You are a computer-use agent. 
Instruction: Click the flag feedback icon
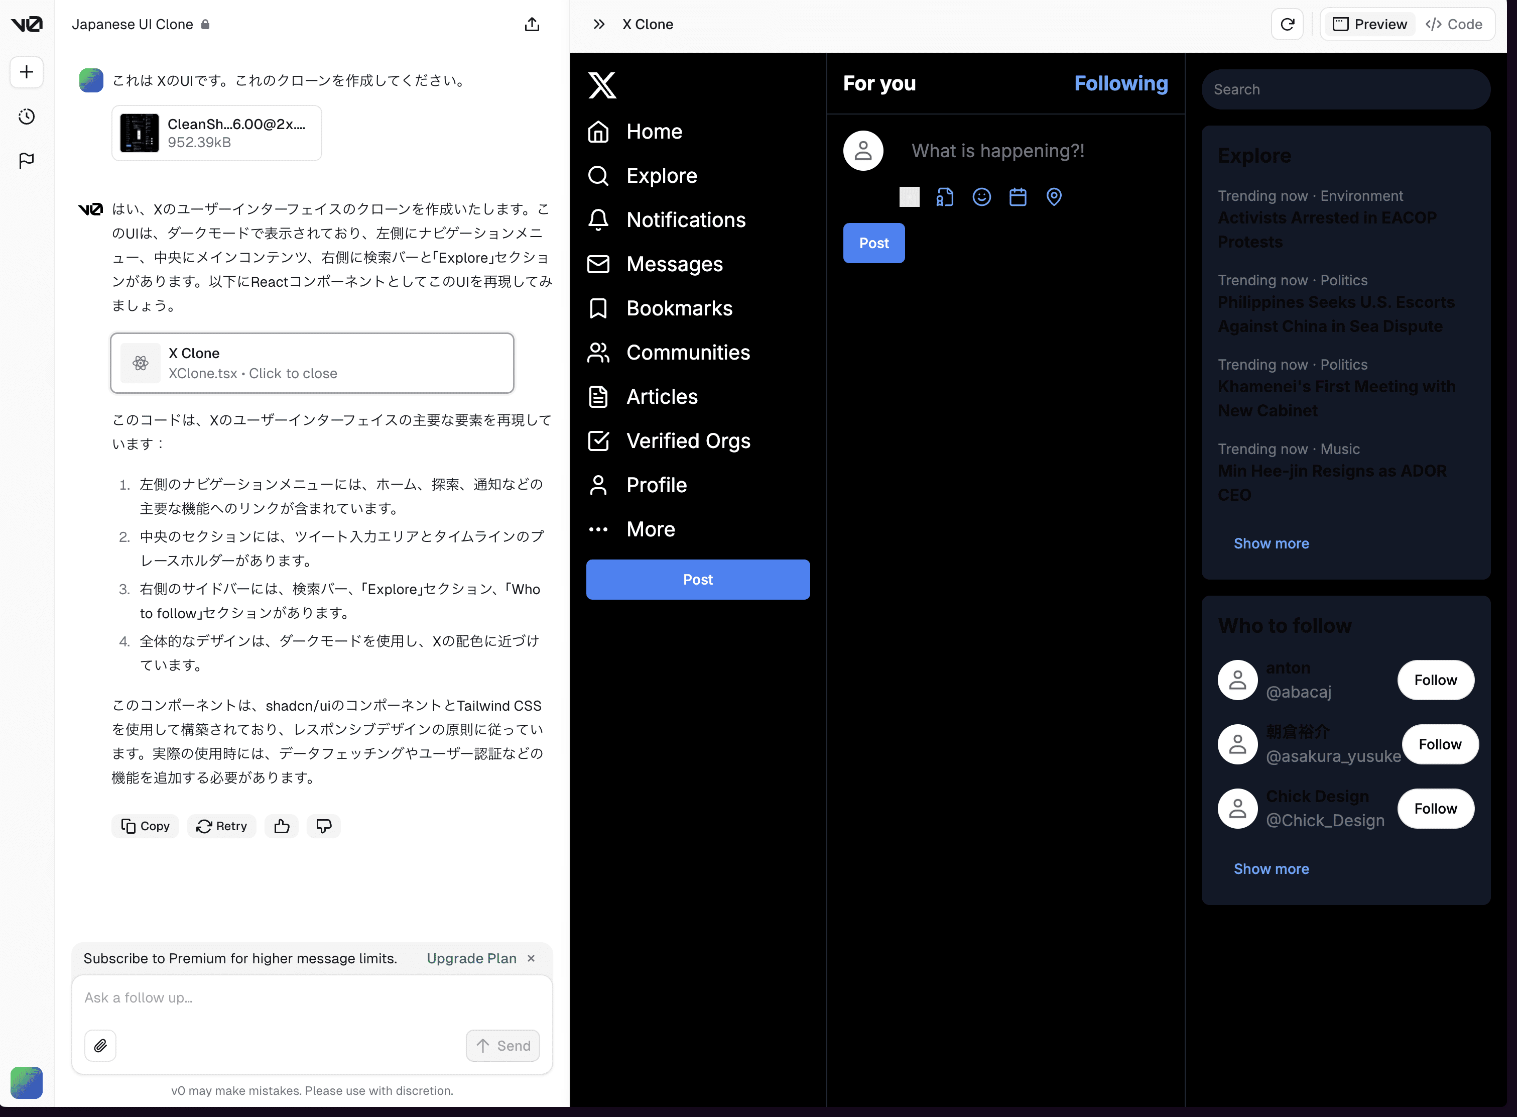click(26, 160)
